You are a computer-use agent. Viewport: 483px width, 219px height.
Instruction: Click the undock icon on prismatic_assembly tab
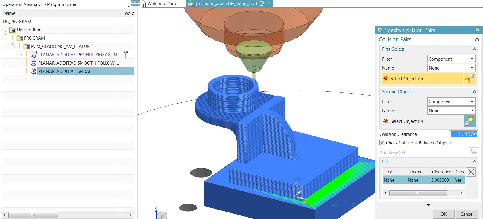coord(262,3)
